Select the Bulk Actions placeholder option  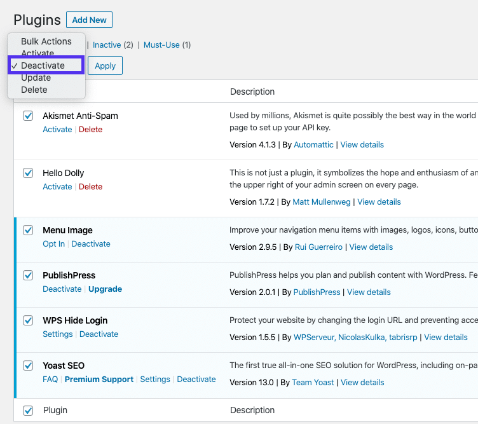pyautogui.click(x=46, y=41)
